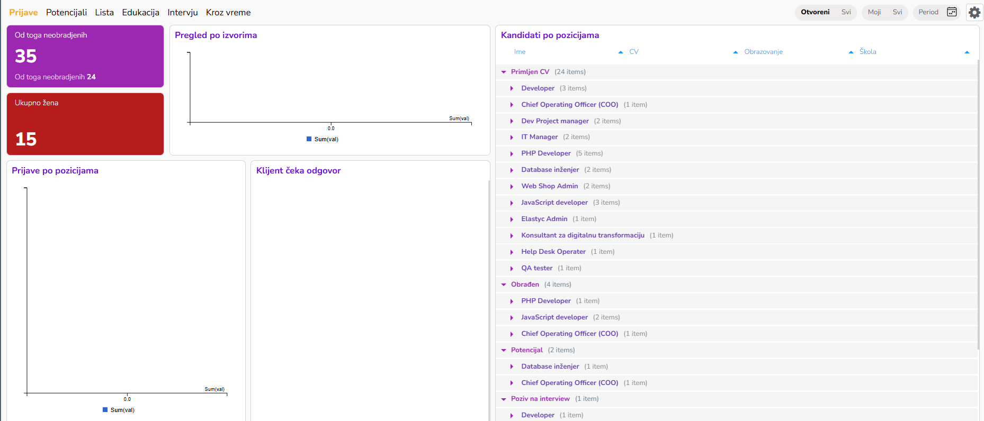
Task: Click the red Ukupno žena card
Action: pyautogui.click(x=85, y=124)
